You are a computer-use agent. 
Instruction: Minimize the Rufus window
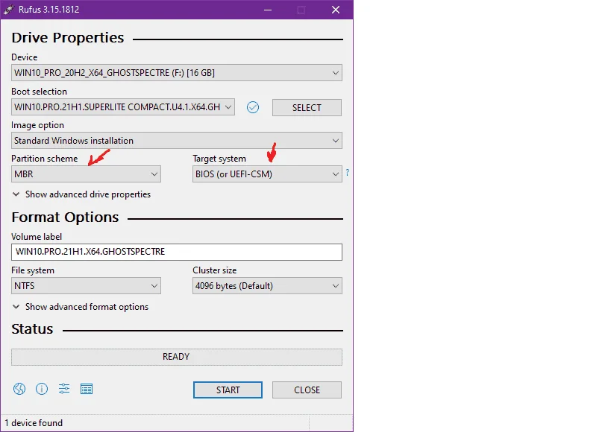268,10
